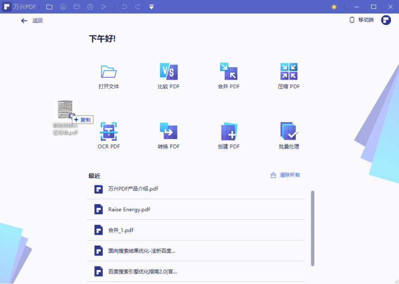Image resolution: width=399 pixels, height=284 pixels.
Task: Select the 压缩 PDF compress tool
Action: click(289, 72)
